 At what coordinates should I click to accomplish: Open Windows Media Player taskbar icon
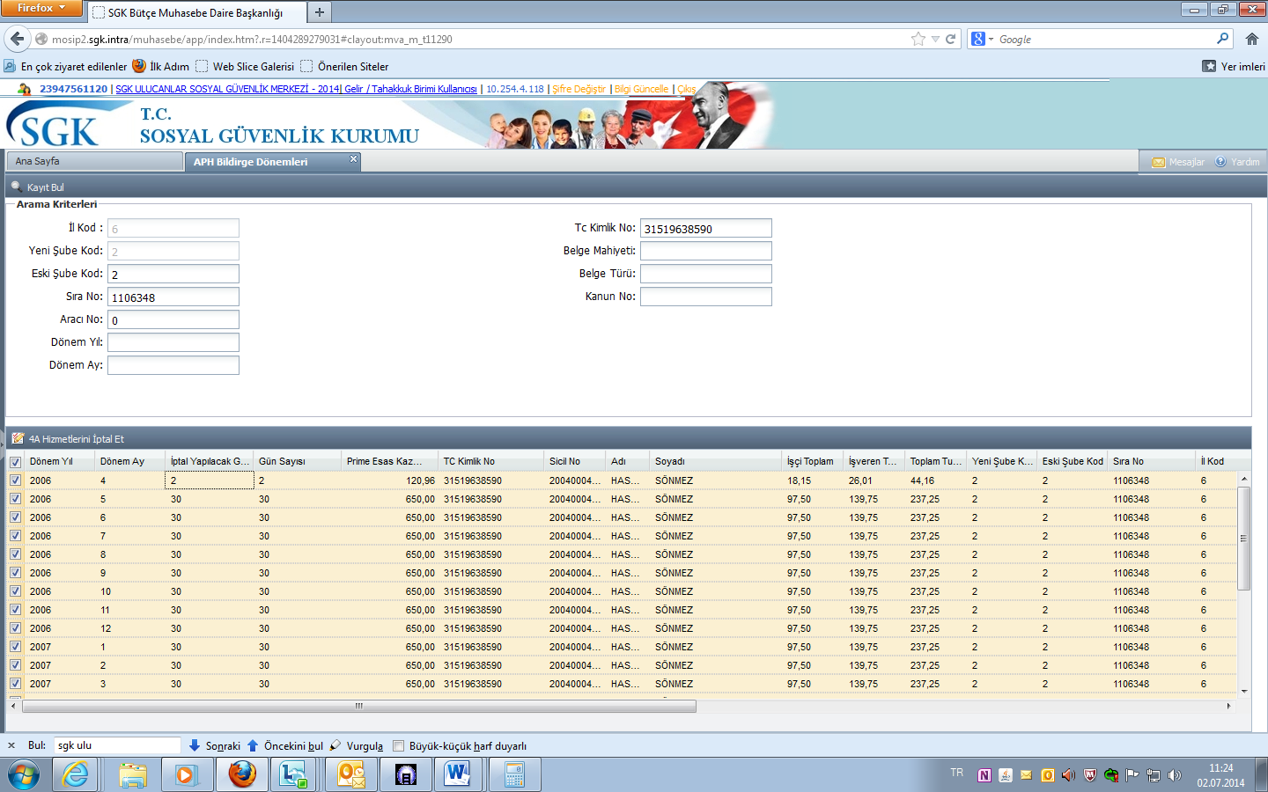pyautogui.click(x=186, y=775)
